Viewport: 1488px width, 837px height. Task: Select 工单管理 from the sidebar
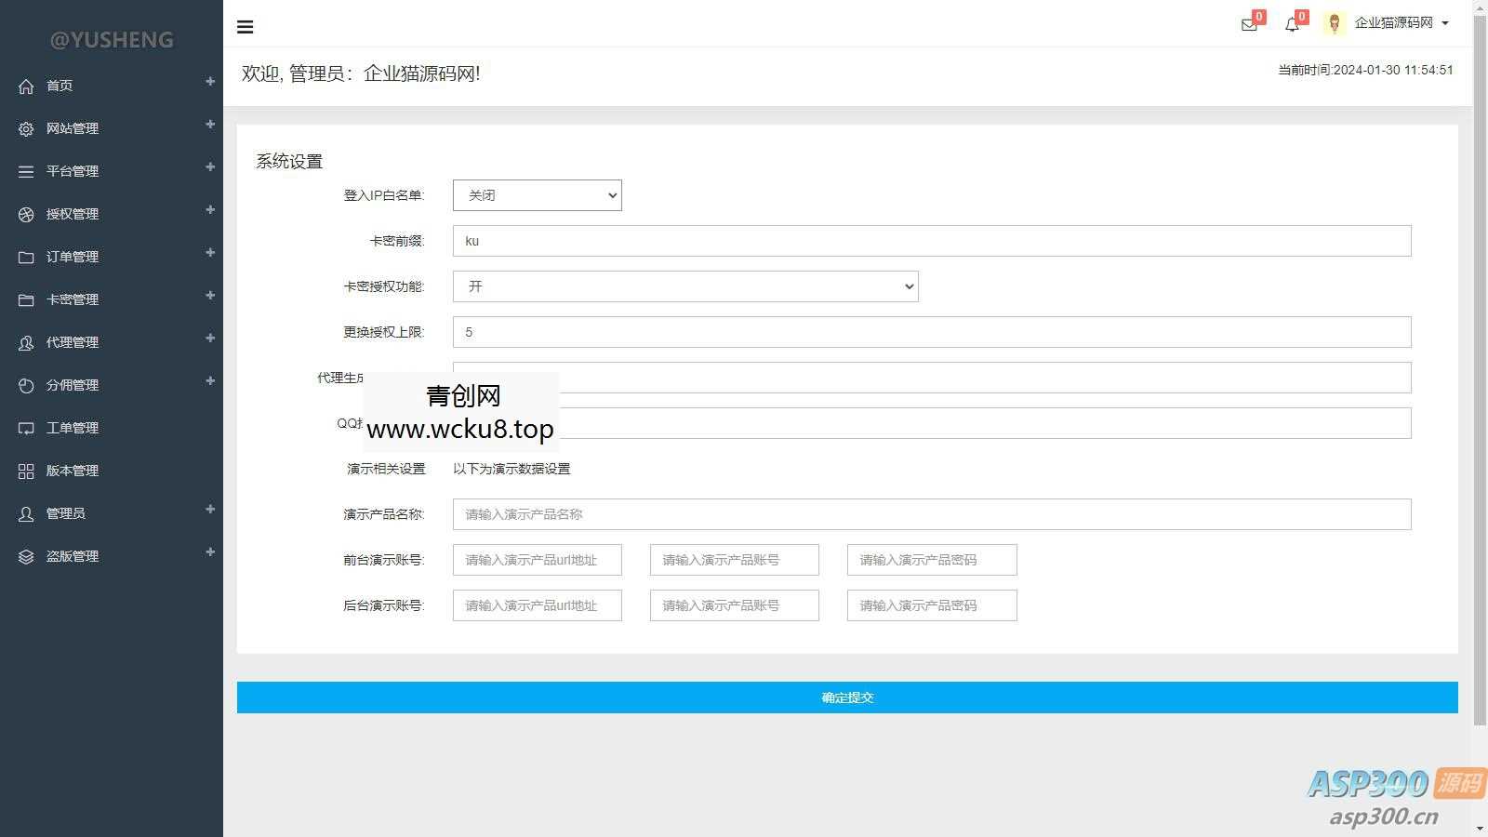72,427
